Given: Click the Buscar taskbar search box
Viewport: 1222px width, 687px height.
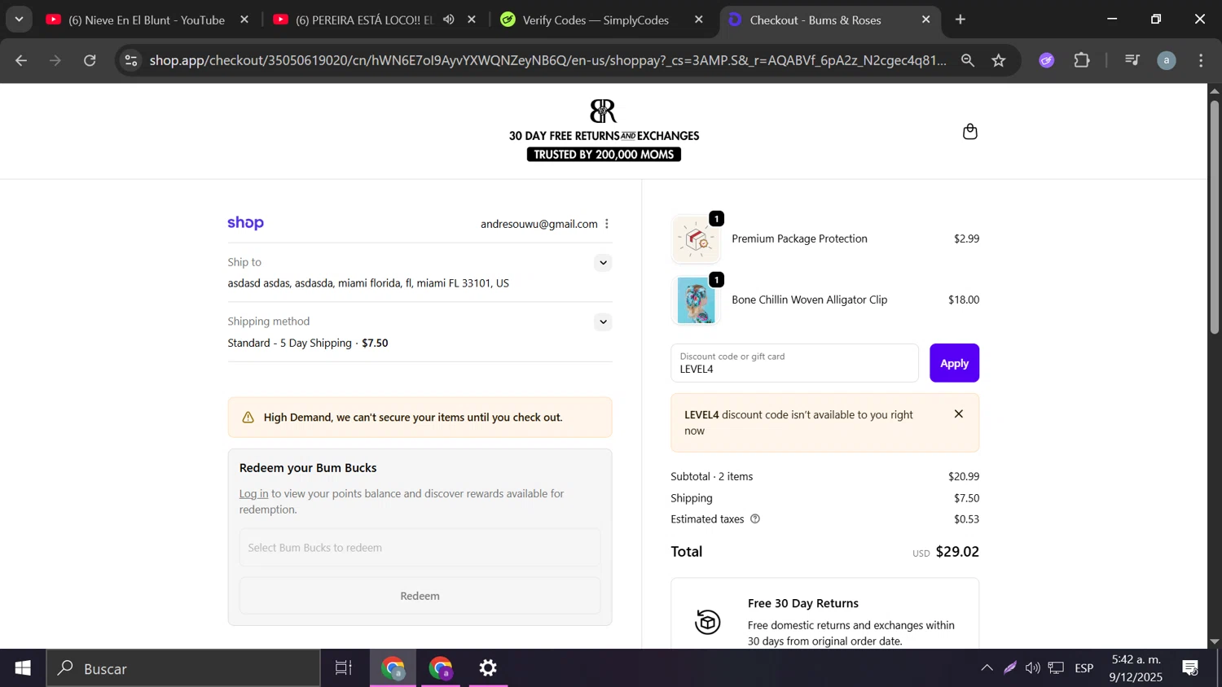Looking at the screenshot, I should 183,668.
